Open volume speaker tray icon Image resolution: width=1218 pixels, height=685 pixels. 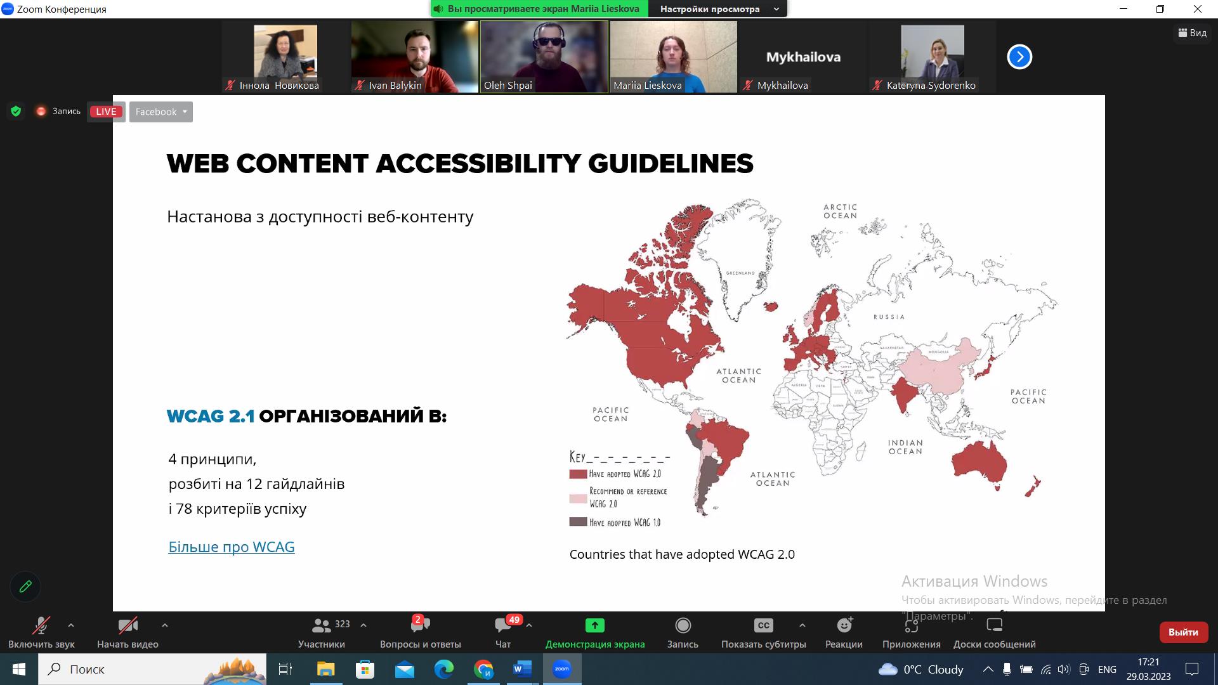pos(1064,669)
